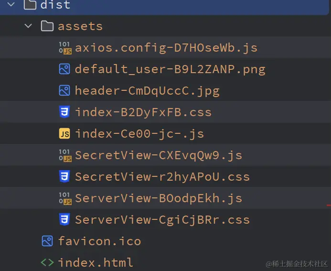The height and width of the screenshot is (271, 331).
Task: Select the dist folder name
Action: pyautogui.click(x=55, y=5)
